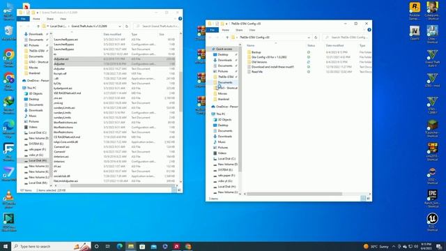Show hidden system tray icons
Viewport: 446px width, 251px height.
point(394,246)
